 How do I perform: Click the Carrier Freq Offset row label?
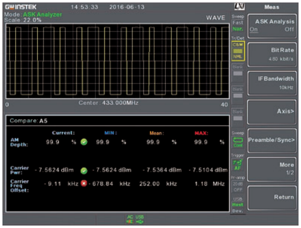20,186
